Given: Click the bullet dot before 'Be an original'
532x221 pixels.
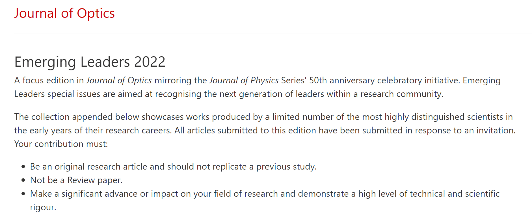Looking at the screenshot, I should click(23, 166).
